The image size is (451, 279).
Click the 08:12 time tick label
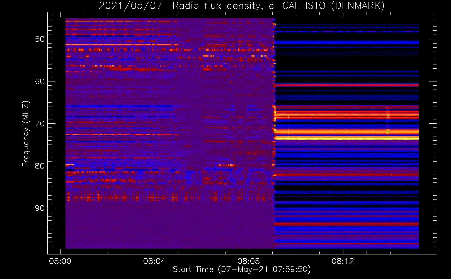coord(343,261)
